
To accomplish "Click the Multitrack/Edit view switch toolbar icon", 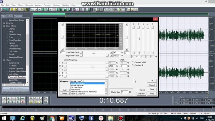I will pyautogui.click(x=5, y=9).
